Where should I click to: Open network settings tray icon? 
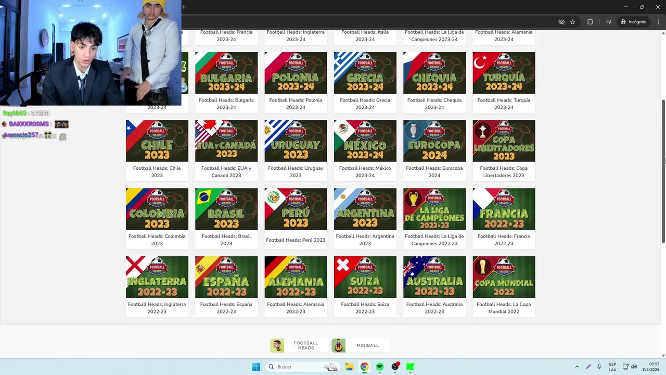click(625, 367)
